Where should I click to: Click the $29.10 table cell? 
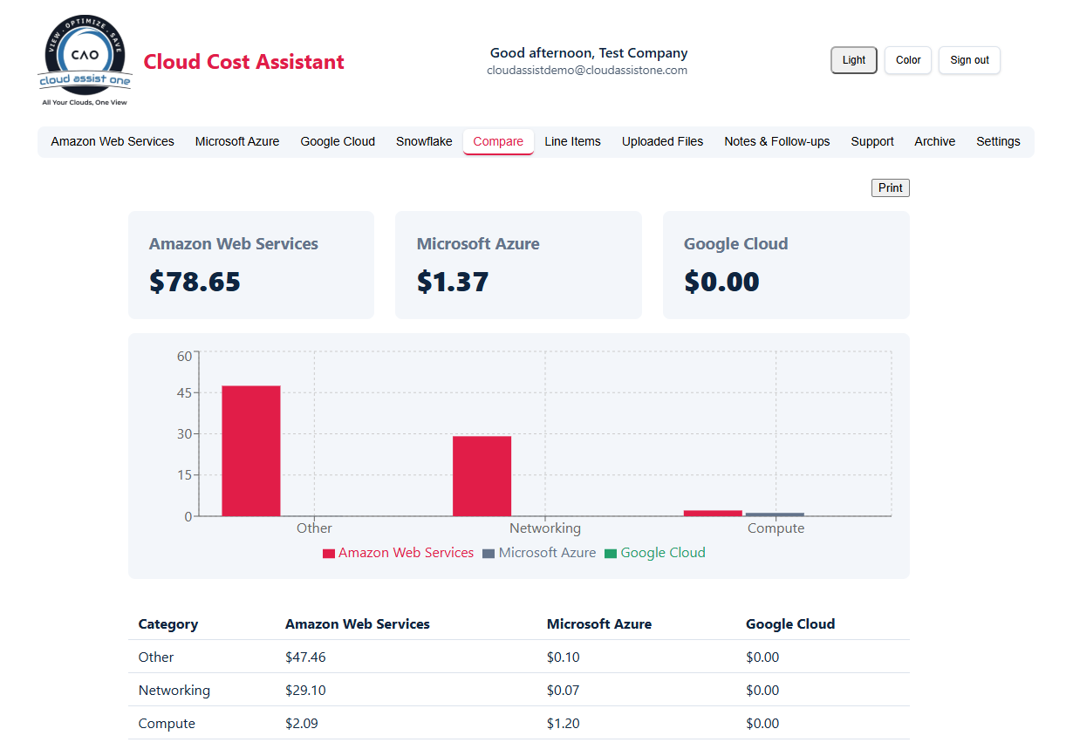[305, 691]
